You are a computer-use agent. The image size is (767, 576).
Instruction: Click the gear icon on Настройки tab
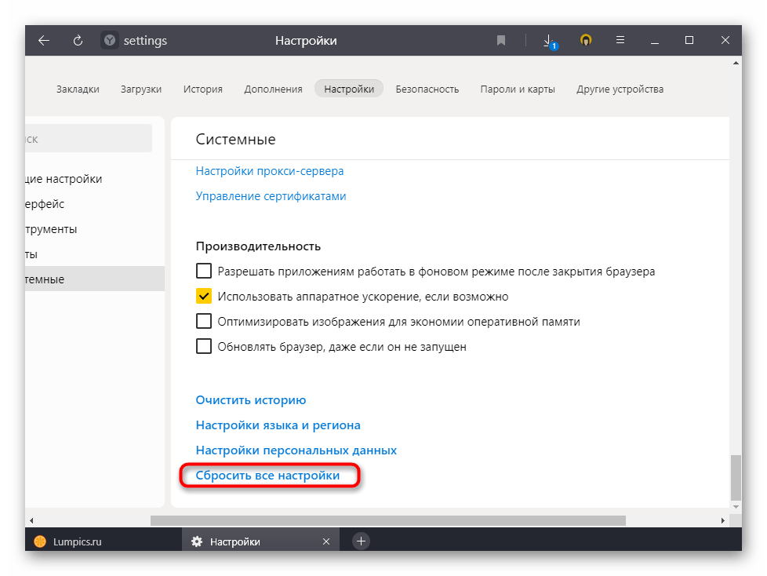197,541
